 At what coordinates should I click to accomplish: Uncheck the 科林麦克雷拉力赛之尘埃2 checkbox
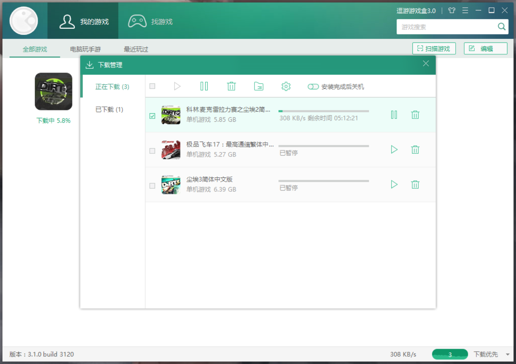tap(152, 116)
